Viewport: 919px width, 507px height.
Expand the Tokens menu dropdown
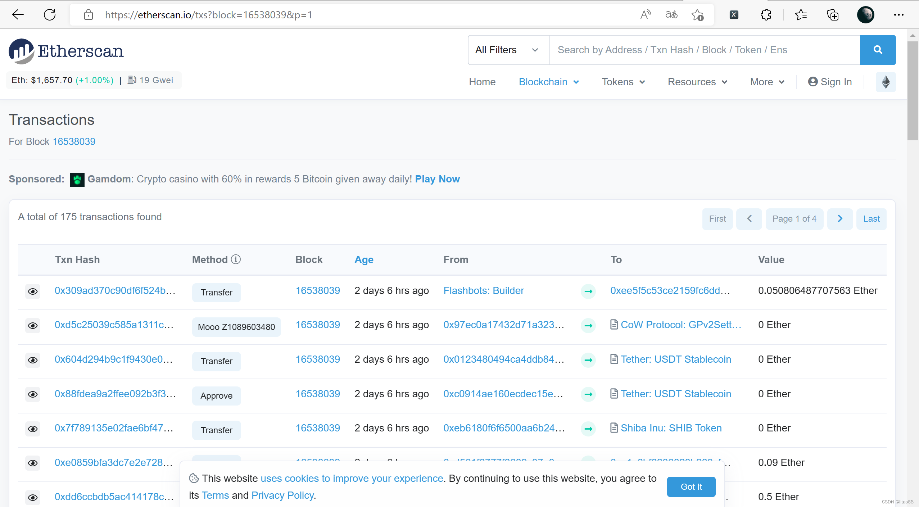pyautogui.click(x=623, y=82)
